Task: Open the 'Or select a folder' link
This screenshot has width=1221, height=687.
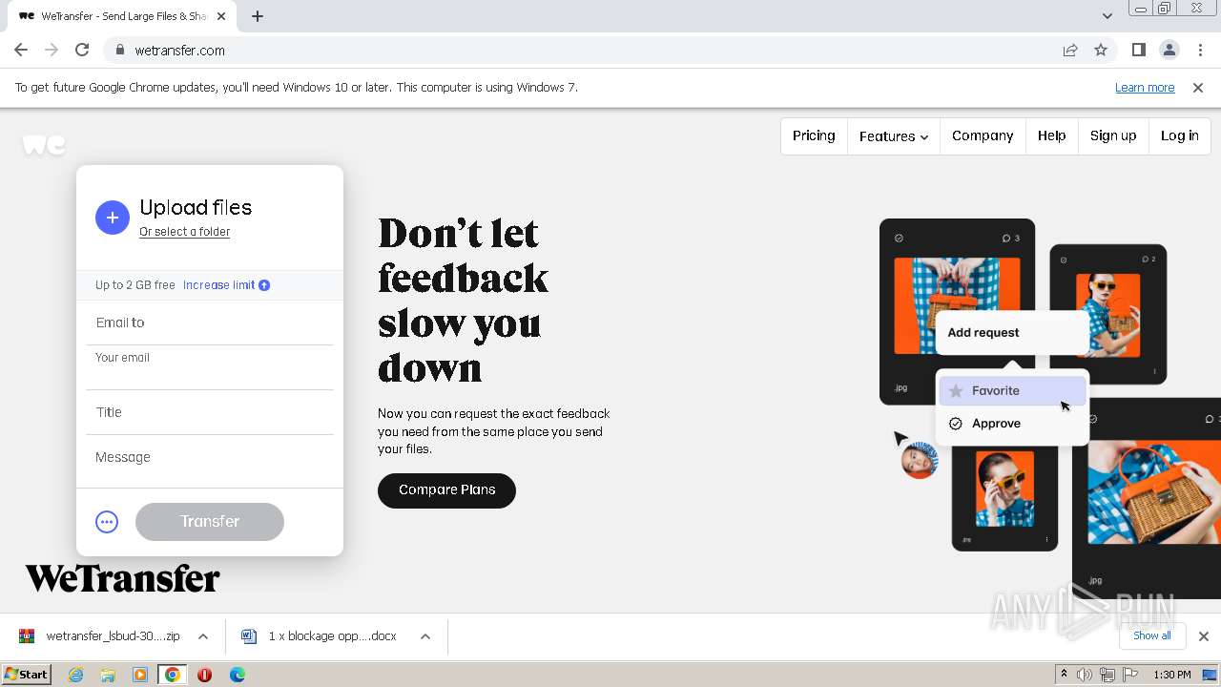Action: point(184,232)
